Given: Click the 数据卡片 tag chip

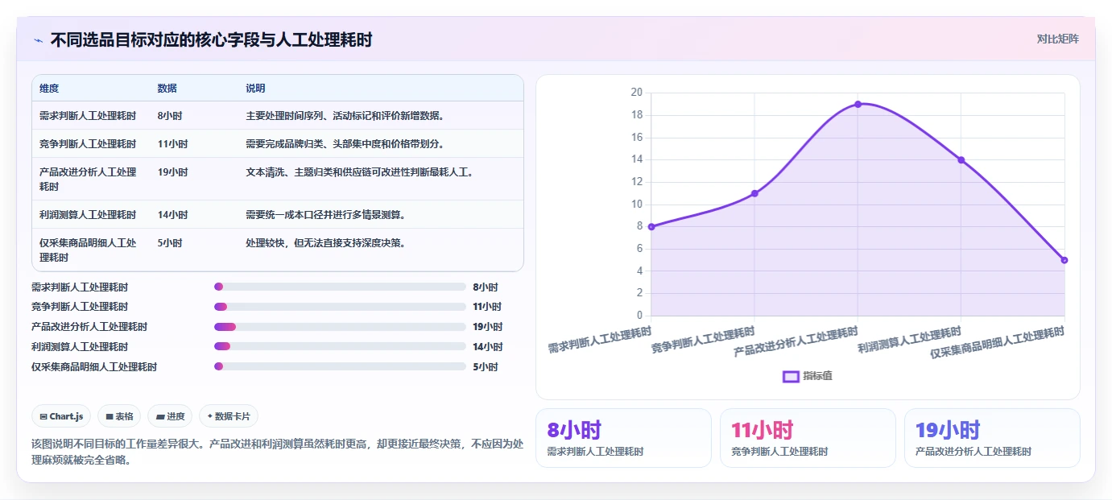Looking at the screenshot, I should tap(229, 416).
